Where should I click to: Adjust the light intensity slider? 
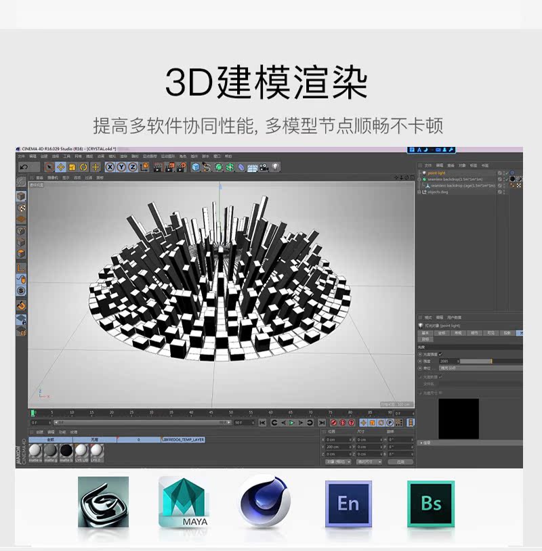(x=491, y=361)
